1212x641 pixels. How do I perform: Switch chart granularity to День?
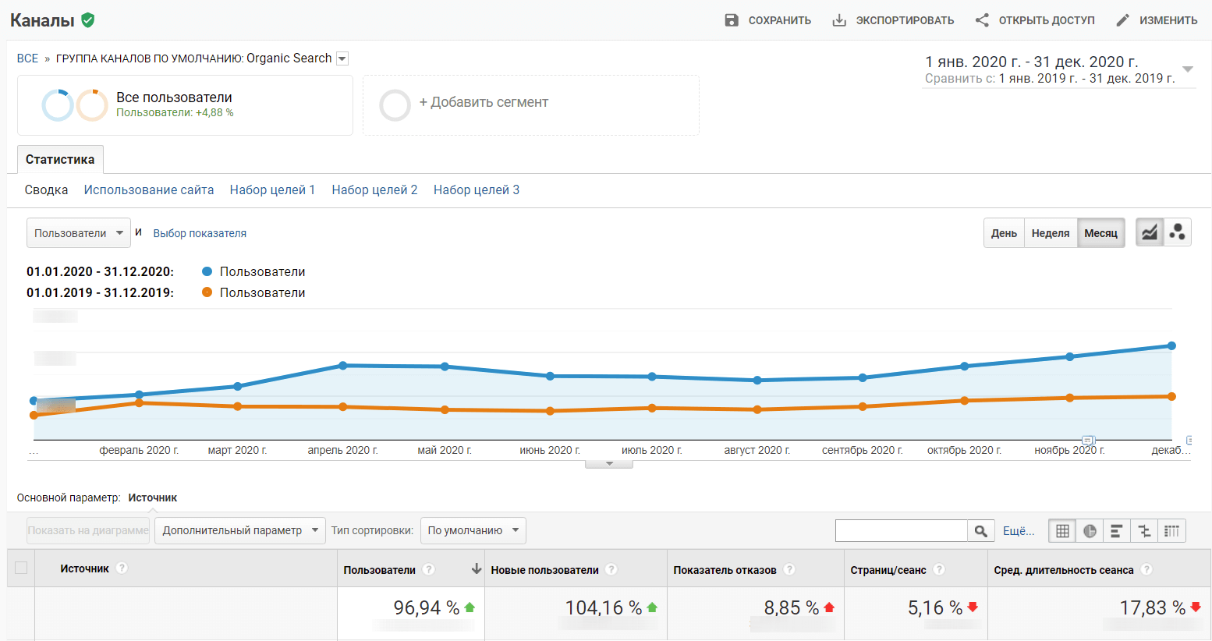(x=1004, y=233)
